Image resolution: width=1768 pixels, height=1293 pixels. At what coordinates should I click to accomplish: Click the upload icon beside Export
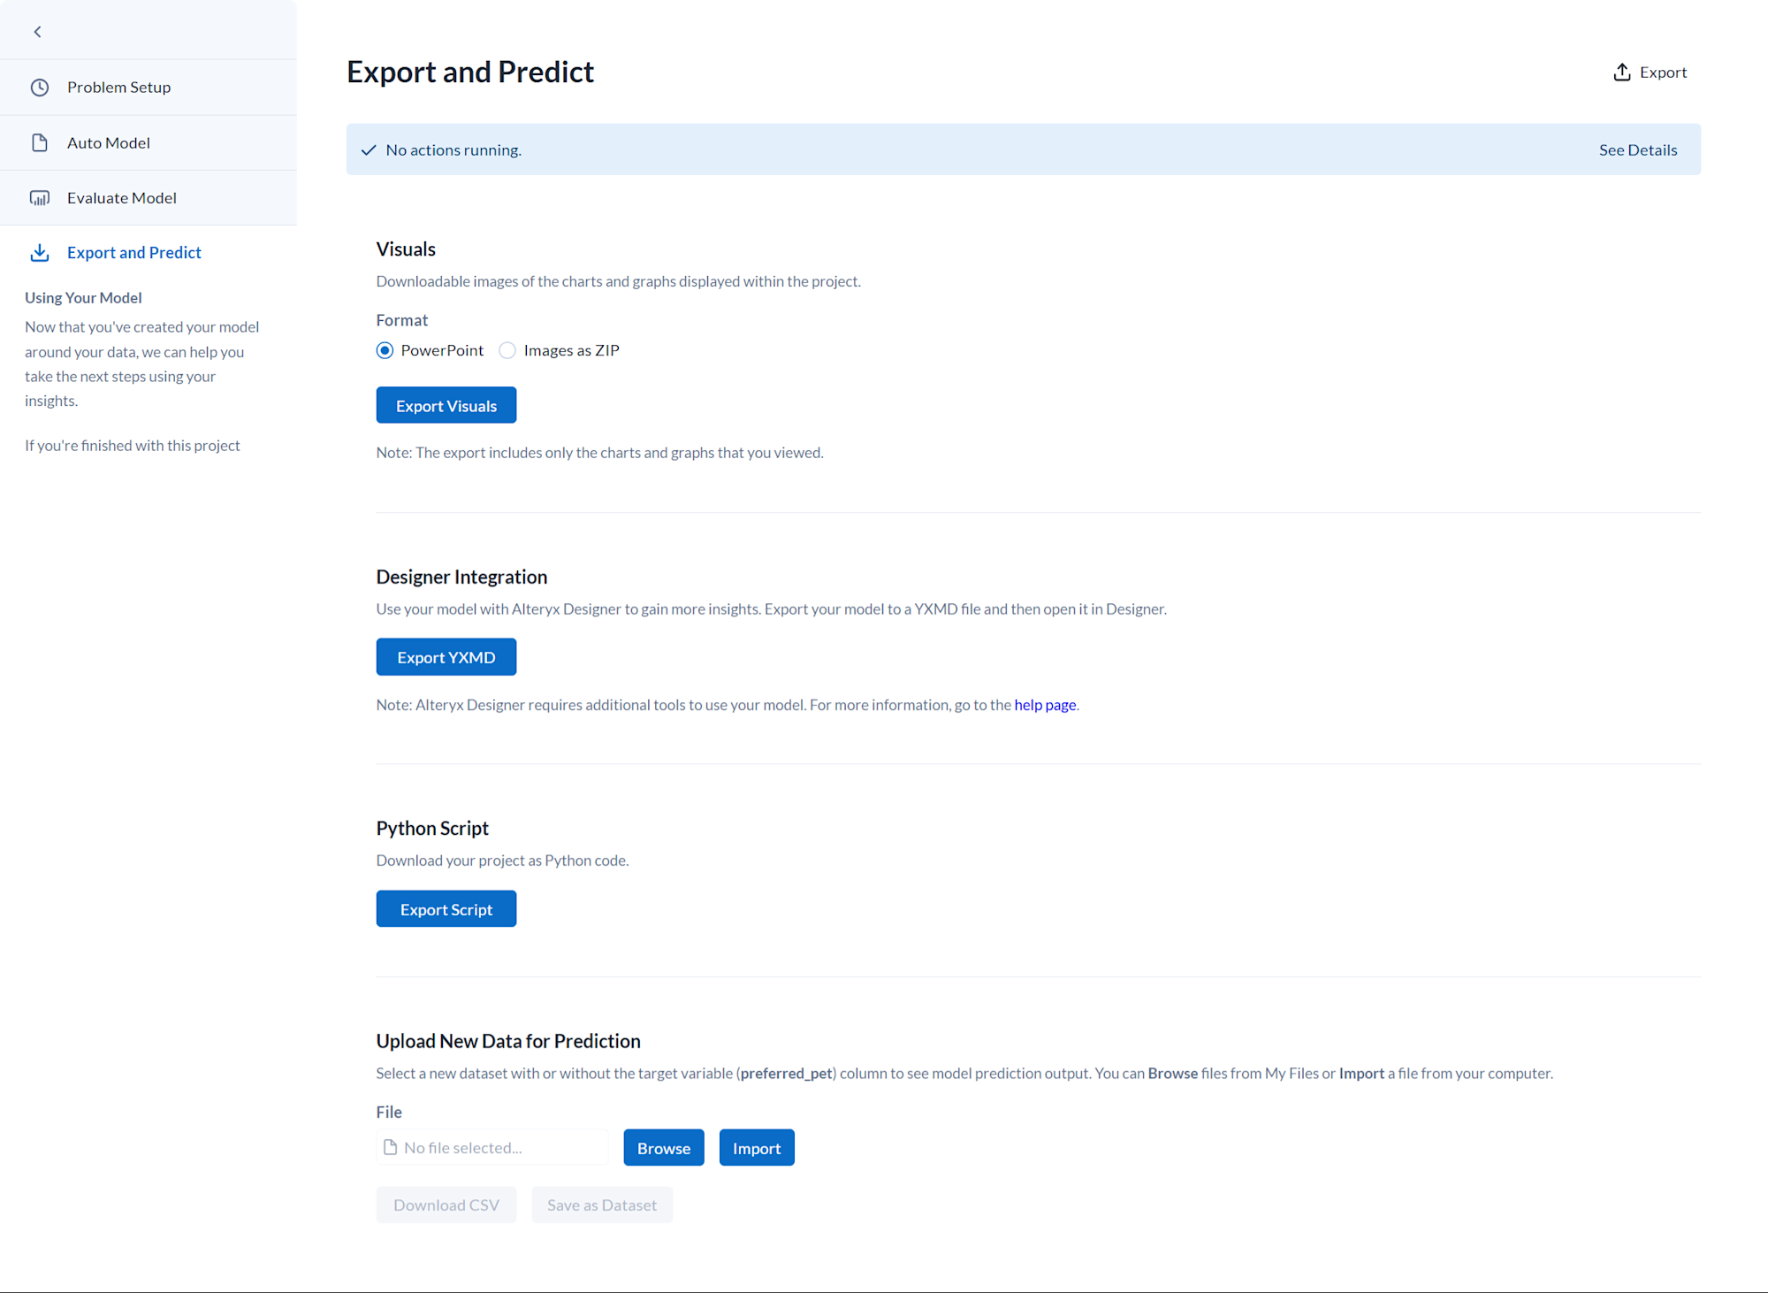(1622, 72)
